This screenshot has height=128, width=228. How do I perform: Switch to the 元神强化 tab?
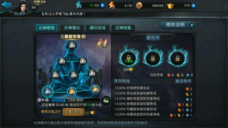72,28
